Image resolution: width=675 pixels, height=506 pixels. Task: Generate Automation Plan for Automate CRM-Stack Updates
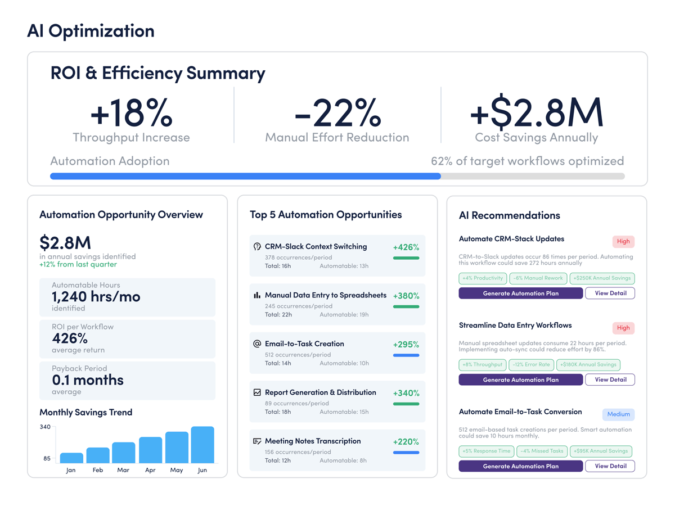pyautogui.click(x=520, y=293)
